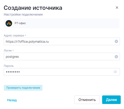Click the Адрес сервера field label
Screen dimensions: 124x109
(14, 35)
